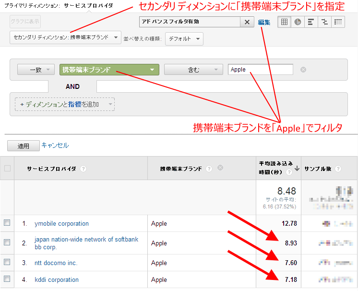Open the comparison view icon
358x291 pixels.
click(324, 22)
